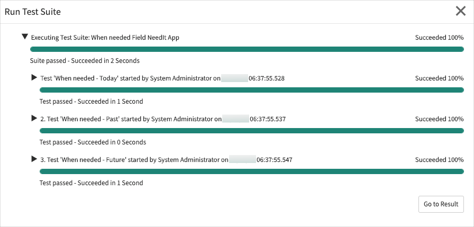Click the '3. Test When needed - Future' line

point(166,160)
